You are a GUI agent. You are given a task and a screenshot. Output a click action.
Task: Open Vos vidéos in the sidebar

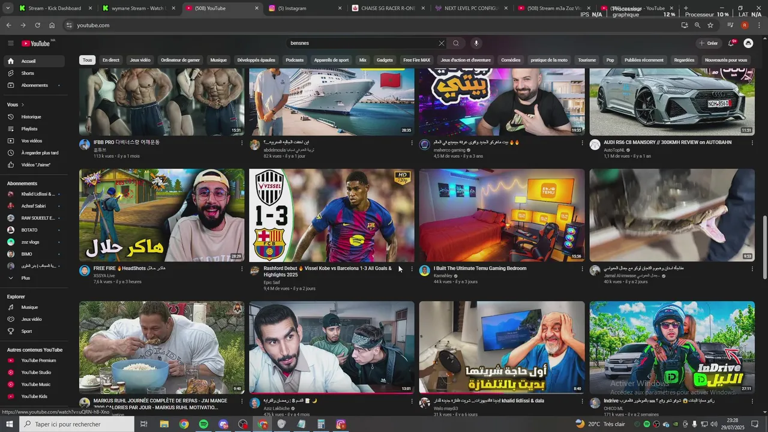[x=34, y=141]
